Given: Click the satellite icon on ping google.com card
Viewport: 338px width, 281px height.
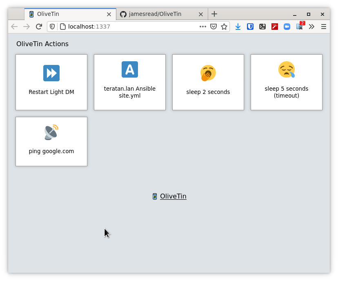Looking at the screenshot, I should (51, 132).
